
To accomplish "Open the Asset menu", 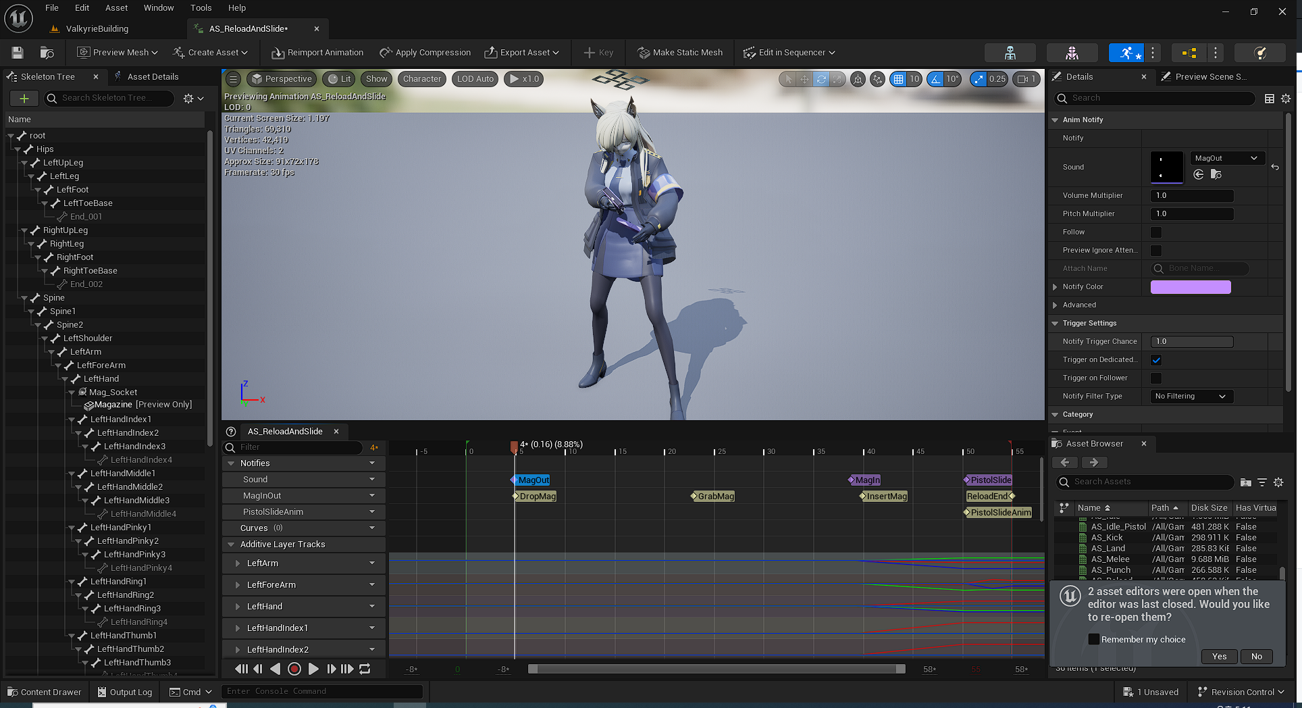I will [116, 8].
